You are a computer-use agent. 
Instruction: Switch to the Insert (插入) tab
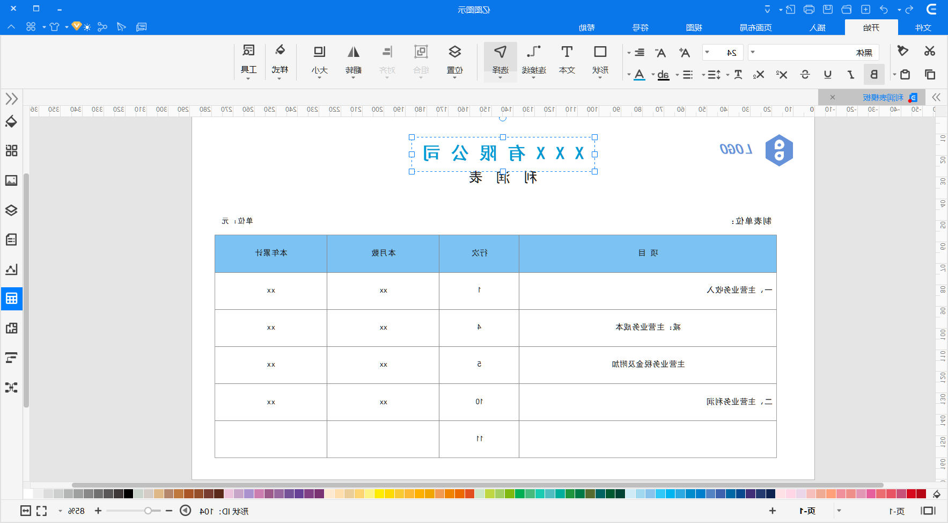tap(818, 27)
